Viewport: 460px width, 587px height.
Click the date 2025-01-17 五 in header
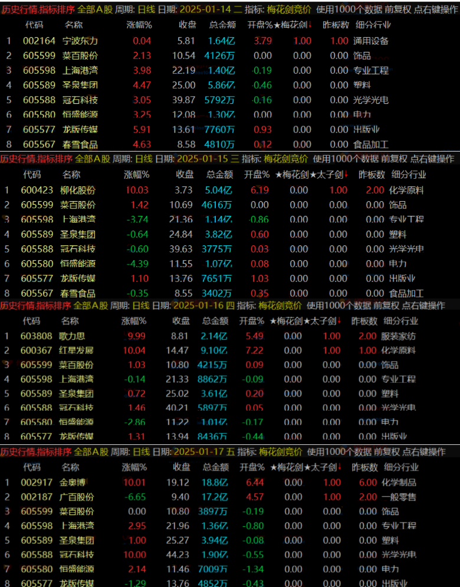[x=204, y=452]
